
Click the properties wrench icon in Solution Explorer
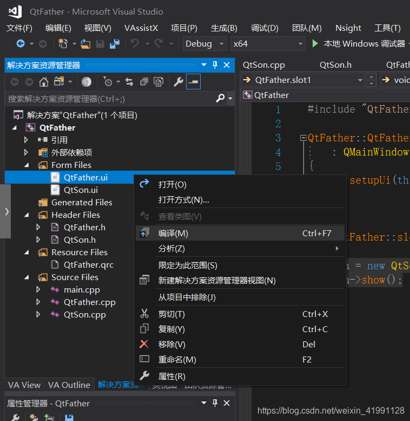(x=178, y=82)
